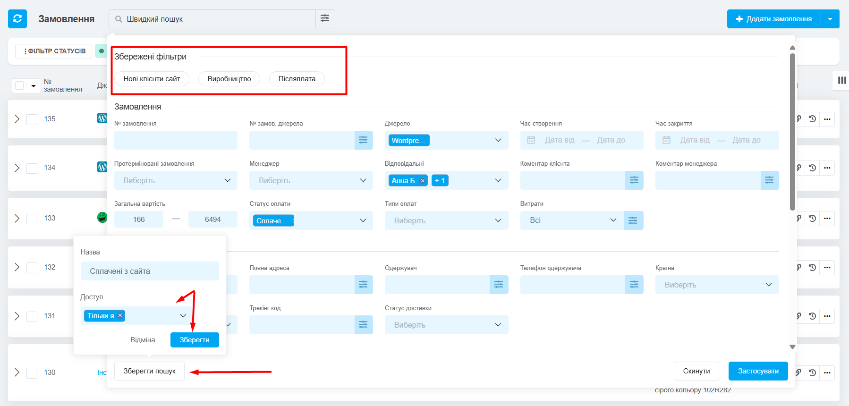Check the checkbox for order 131
Viewport: 849px width, 406px height.
coord(32,316)
